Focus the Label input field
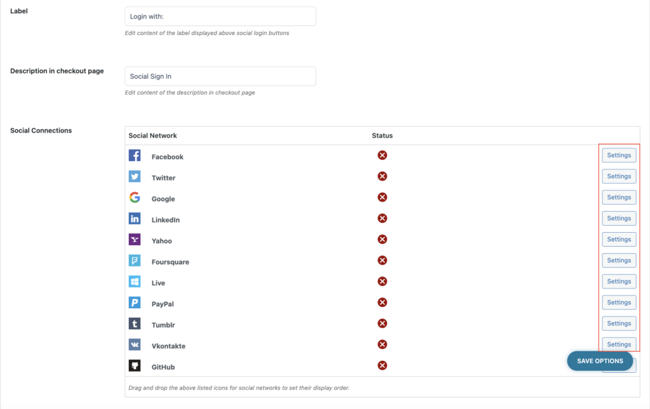Viewport: 650px width, 409px height. [x=220, y=16]
